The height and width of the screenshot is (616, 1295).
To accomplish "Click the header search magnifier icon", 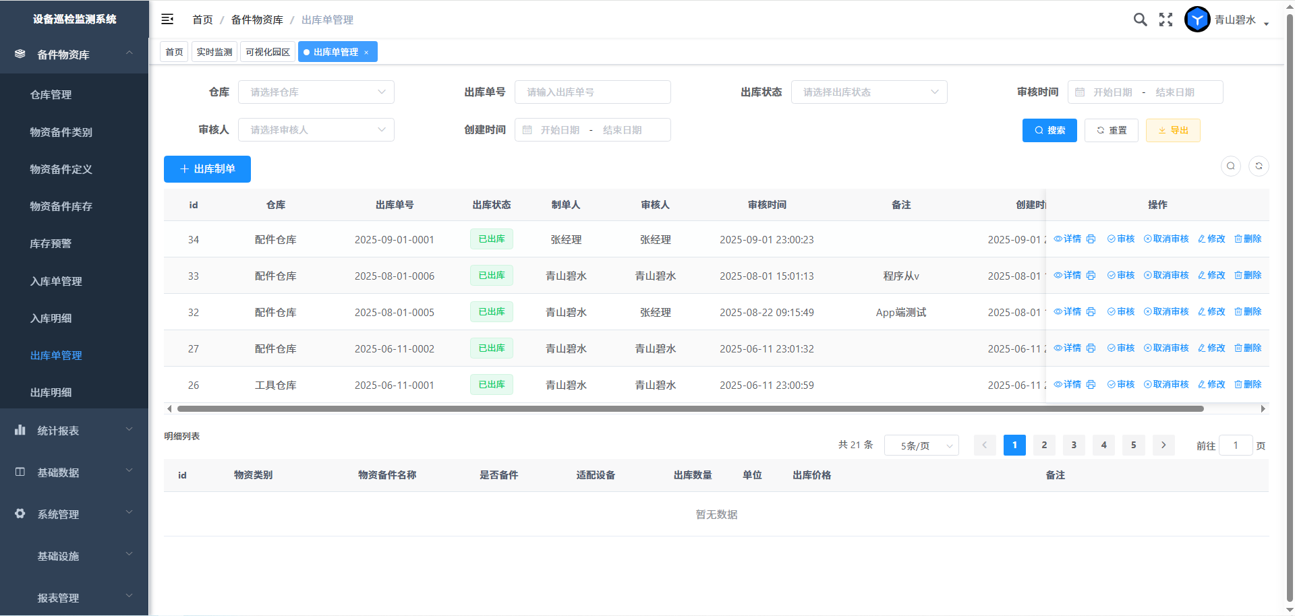I will (1140, 20).
